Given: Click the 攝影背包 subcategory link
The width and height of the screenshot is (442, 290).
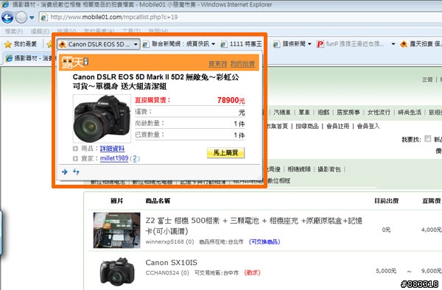Looking at the screenshot, I should pos(329,169).
